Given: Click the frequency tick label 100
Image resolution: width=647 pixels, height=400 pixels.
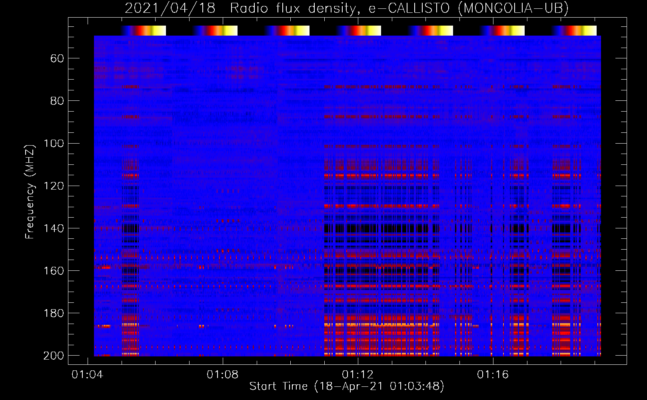Looking at the screenshot, I should [x=54, y=144].
